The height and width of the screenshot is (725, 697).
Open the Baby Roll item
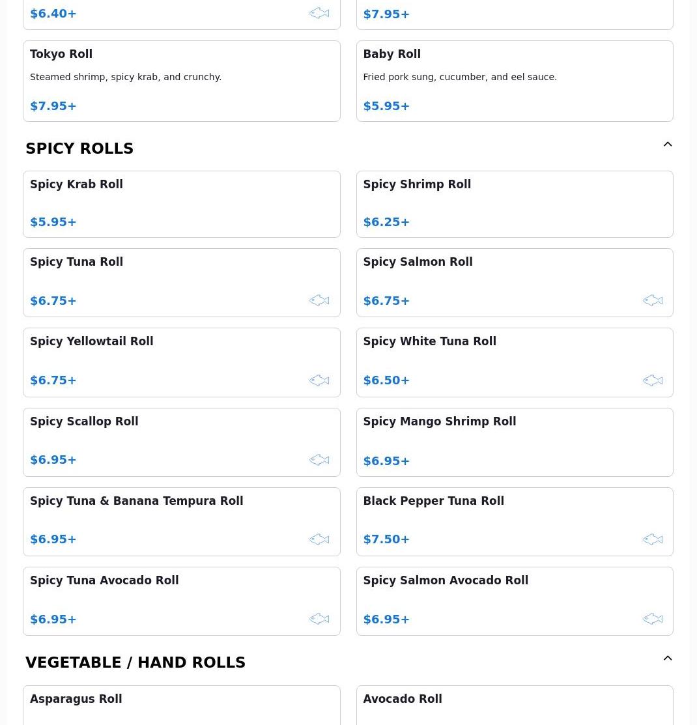click(515, 81)
